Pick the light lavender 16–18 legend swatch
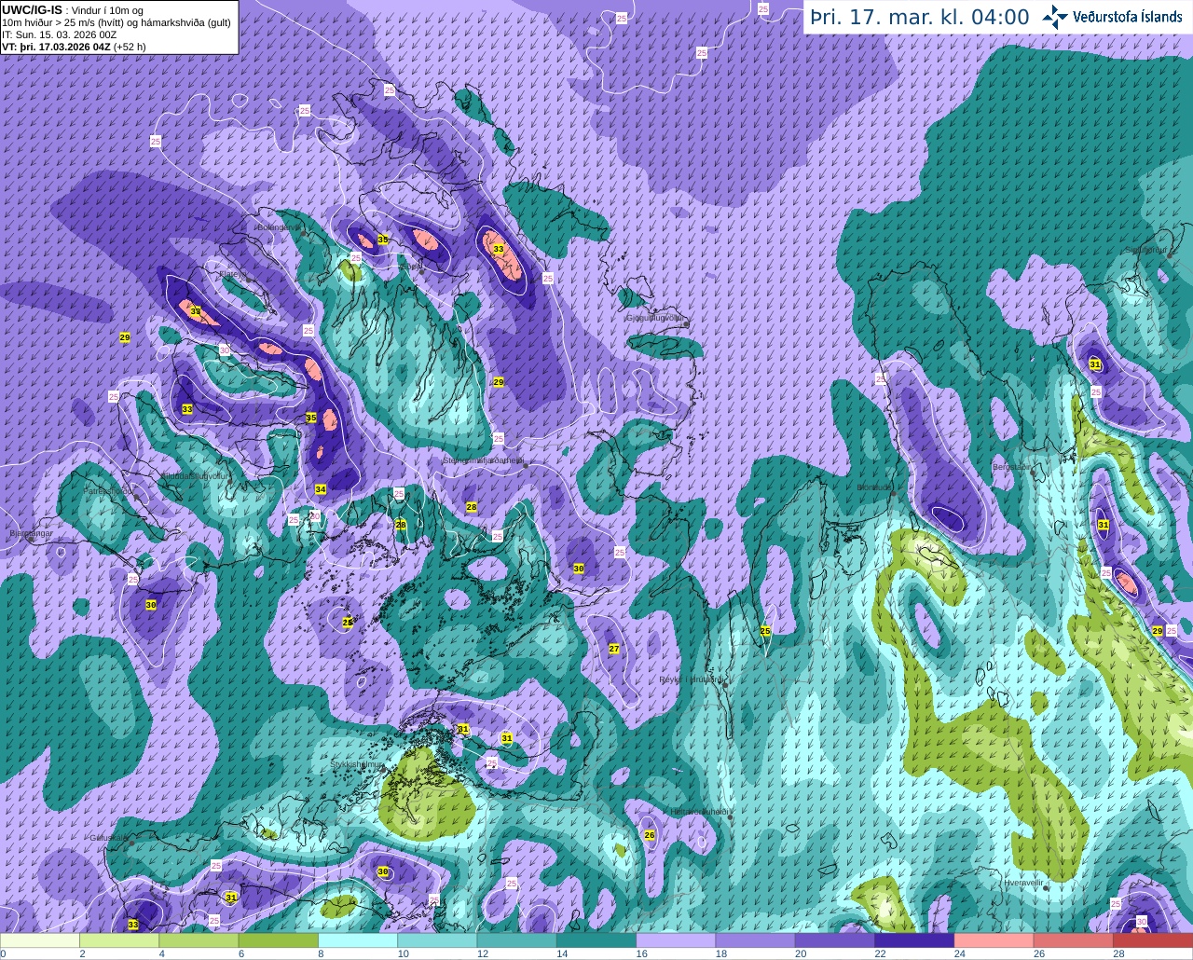 pos(677,940)
